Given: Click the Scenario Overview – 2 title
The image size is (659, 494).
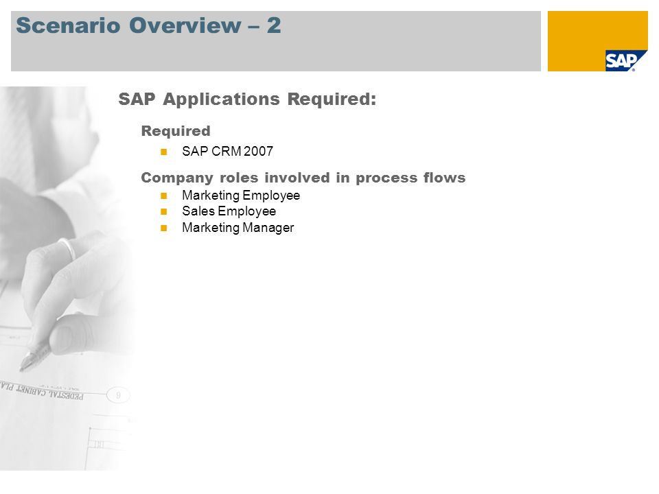Looking at the screenshot, I should [148, 25].
